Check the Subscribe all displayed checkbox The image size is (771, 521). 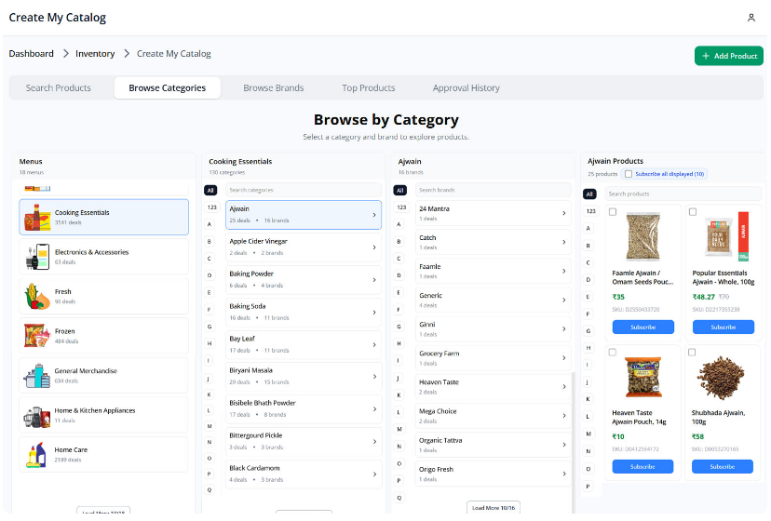coord(629,174)
